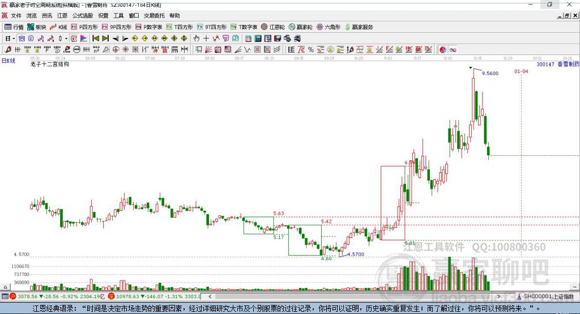Click the 板块 sector button
Screen dimensions: 580x314
tap(37, 27)
